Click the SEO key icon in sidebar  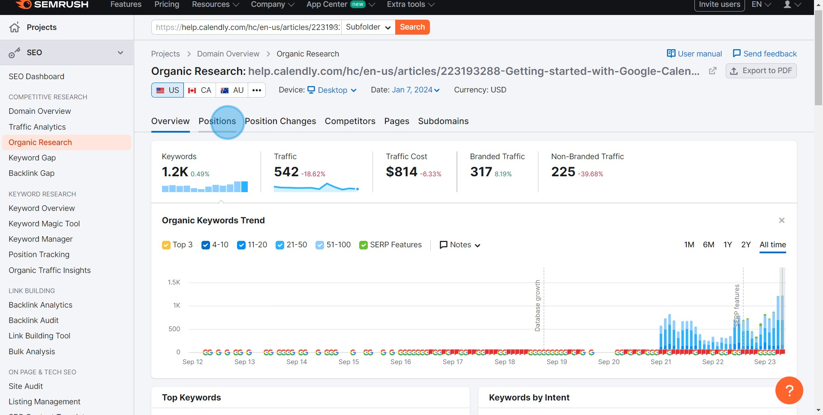coord(15,53)
